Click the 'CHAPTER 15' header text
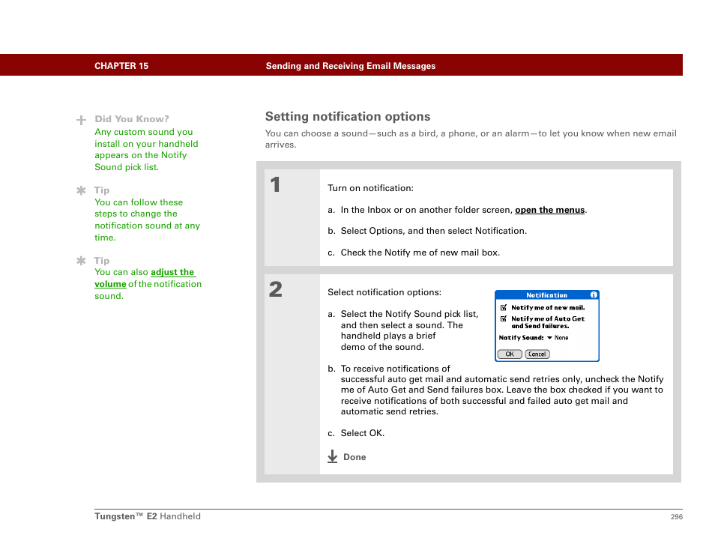This screenshot has width=715, height=553. pyautogui.click(x=121, y=66)
